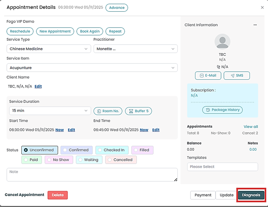
Task: Open Package History
Action: coord(222,110)
